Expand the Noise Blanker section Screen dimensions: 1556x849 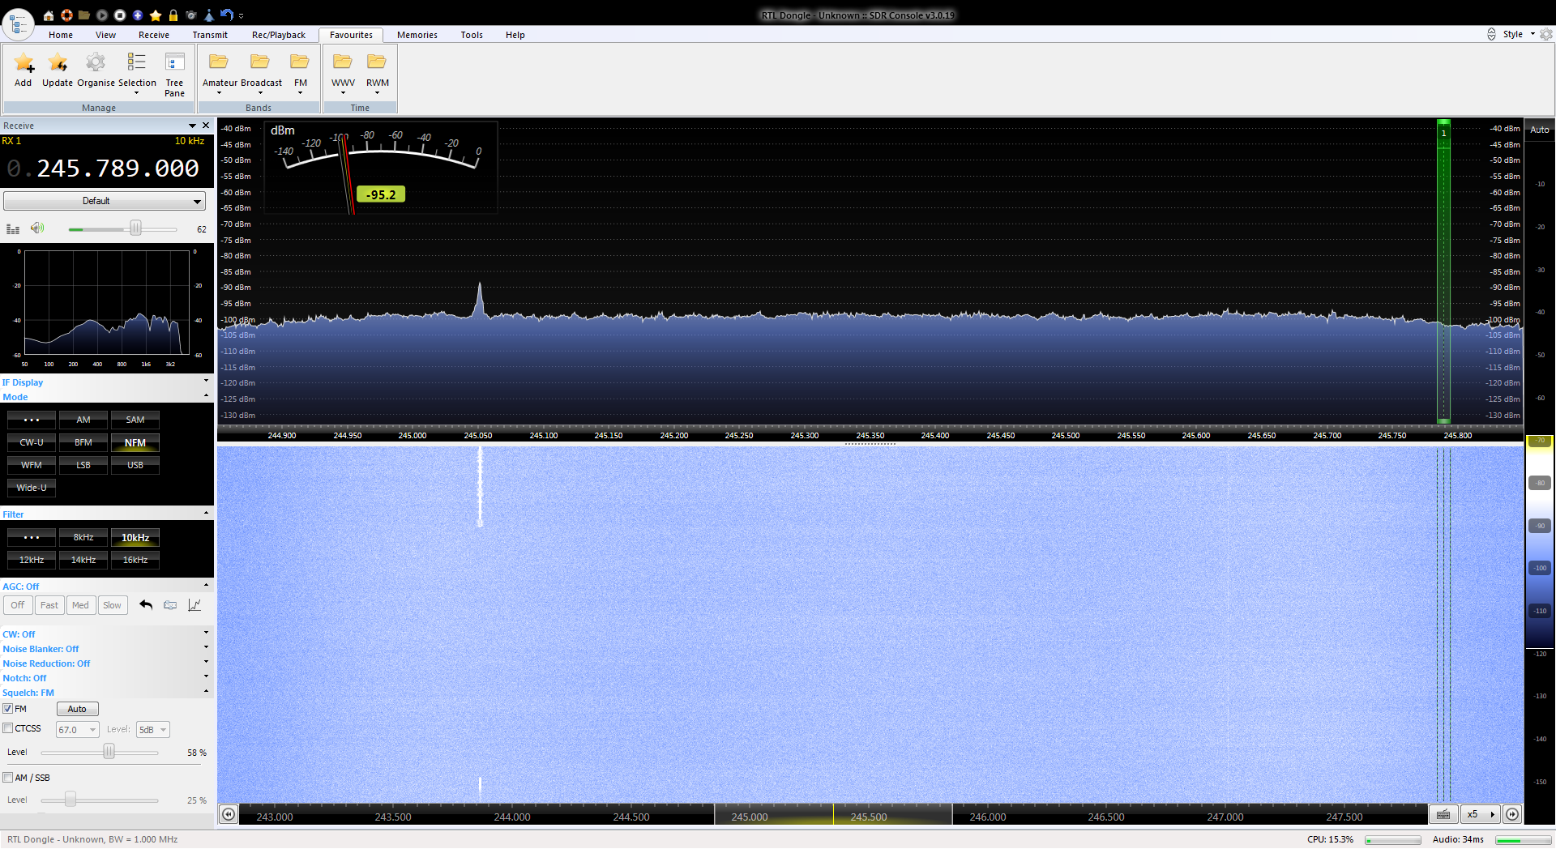[x=106, y=649]
